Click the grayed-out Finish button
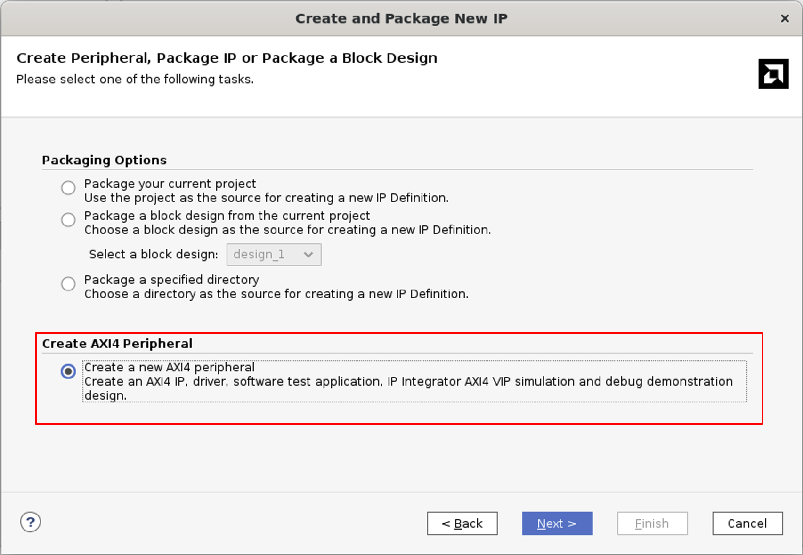Image resolution: width=803 pixels, height=555 pixels. [652, 523]
